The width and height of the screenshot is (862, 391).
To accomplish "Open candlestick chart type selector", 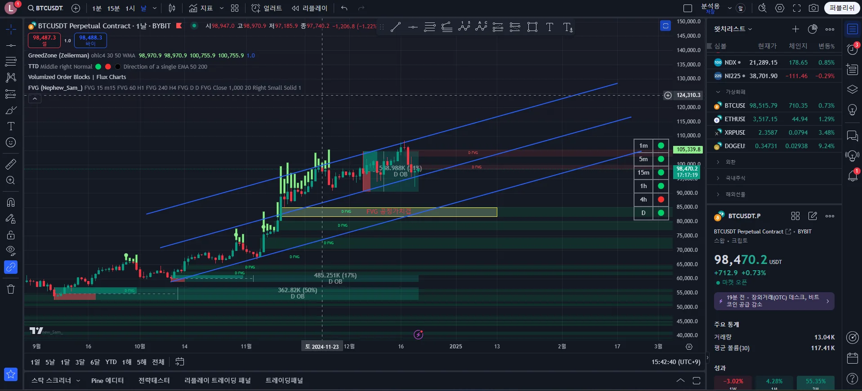I will (172, 8).
